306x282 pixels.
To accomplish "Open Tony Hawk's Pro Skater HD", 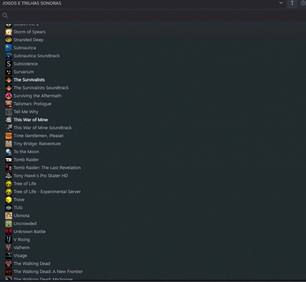I will [41, 176].
